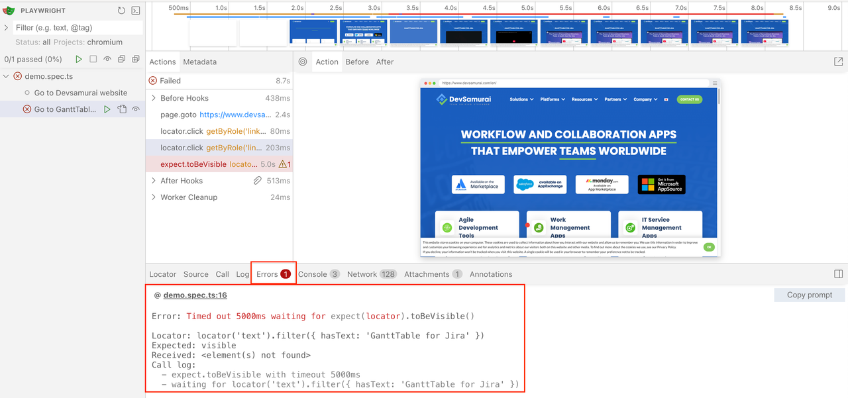Collapse the demo.spec.ts tree node
848x398 pixels.
7,76
